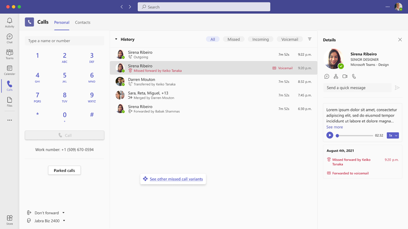
Task: Filter history by Missed calls
Action: pyautogui.click(x=234, y=39)
